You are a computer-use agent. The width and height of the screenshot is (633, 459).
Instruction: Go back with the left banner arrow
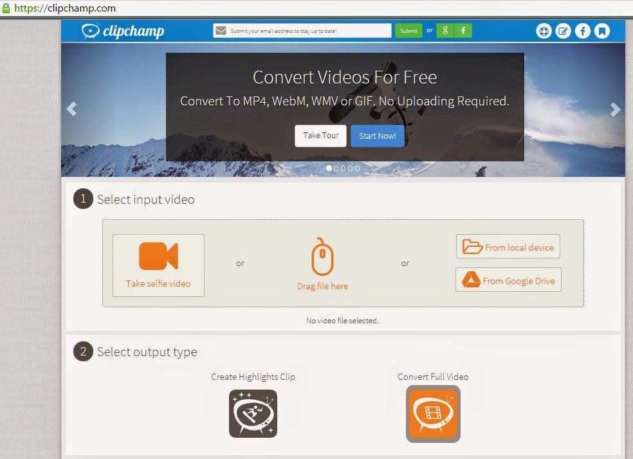coord(71,109)
